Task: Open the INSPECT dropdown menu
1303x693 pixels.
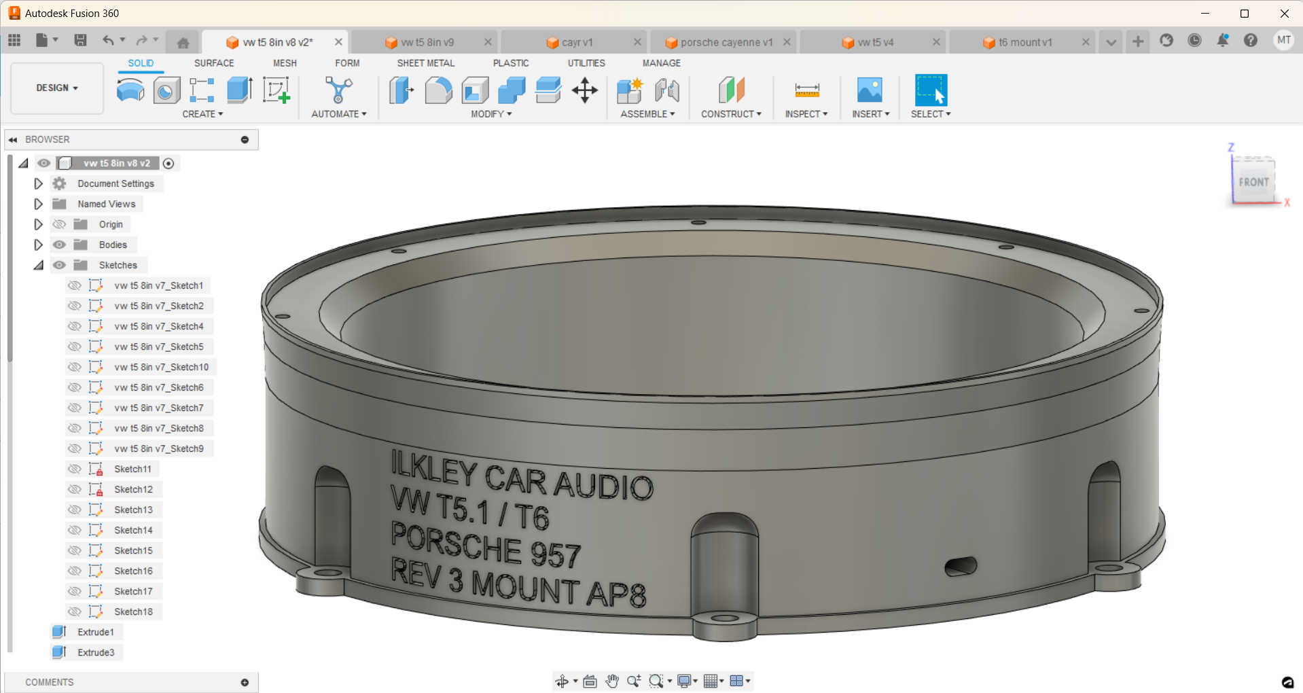Action: pos(806,114)
